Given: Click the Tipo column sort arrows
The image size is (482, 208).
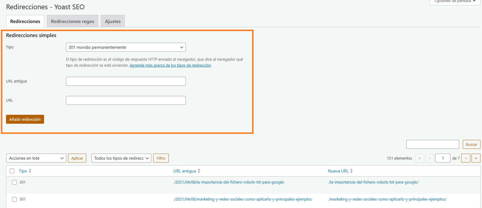Looking at the screenshot, I should coord(30,171).
